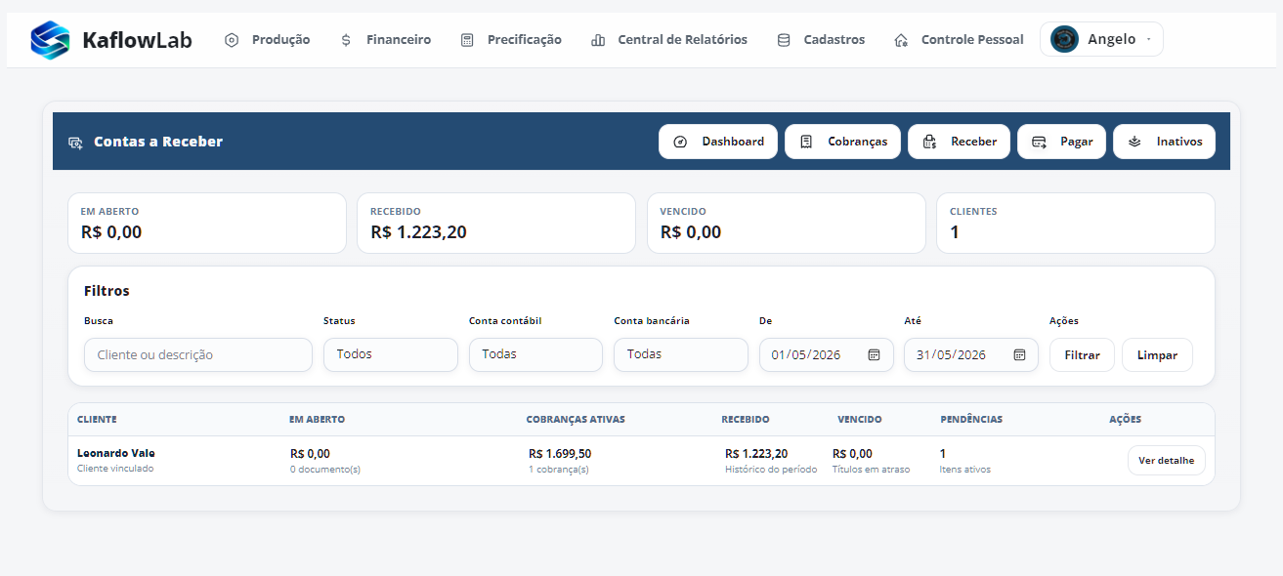Click the Pendências column header
Image resolution: width=1283 pixels, height=576 pixels.
click(971, 420)
